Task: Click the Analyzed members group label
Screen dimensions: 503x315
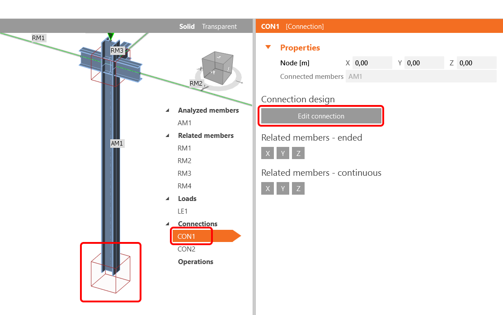Action: pos(208,110)
